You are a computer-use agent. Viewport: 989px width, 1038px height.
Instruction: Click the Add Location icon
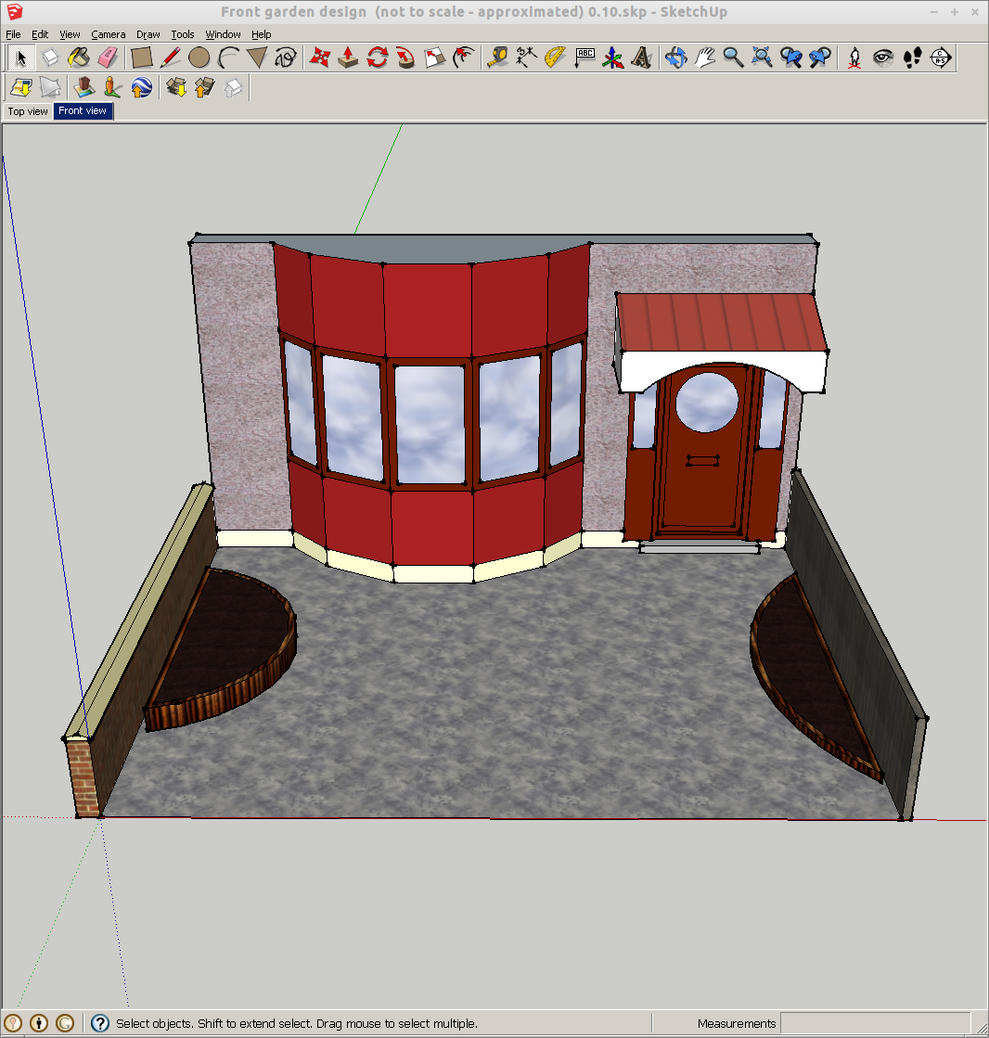pyautogui.click(x=21, y=87)
